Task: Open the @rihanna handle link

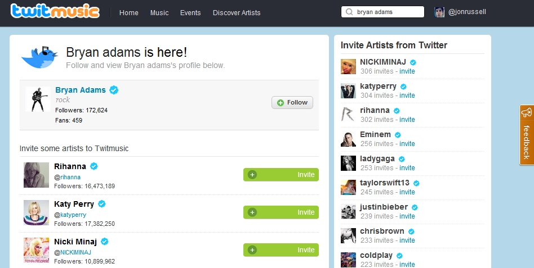Action: 68,177
